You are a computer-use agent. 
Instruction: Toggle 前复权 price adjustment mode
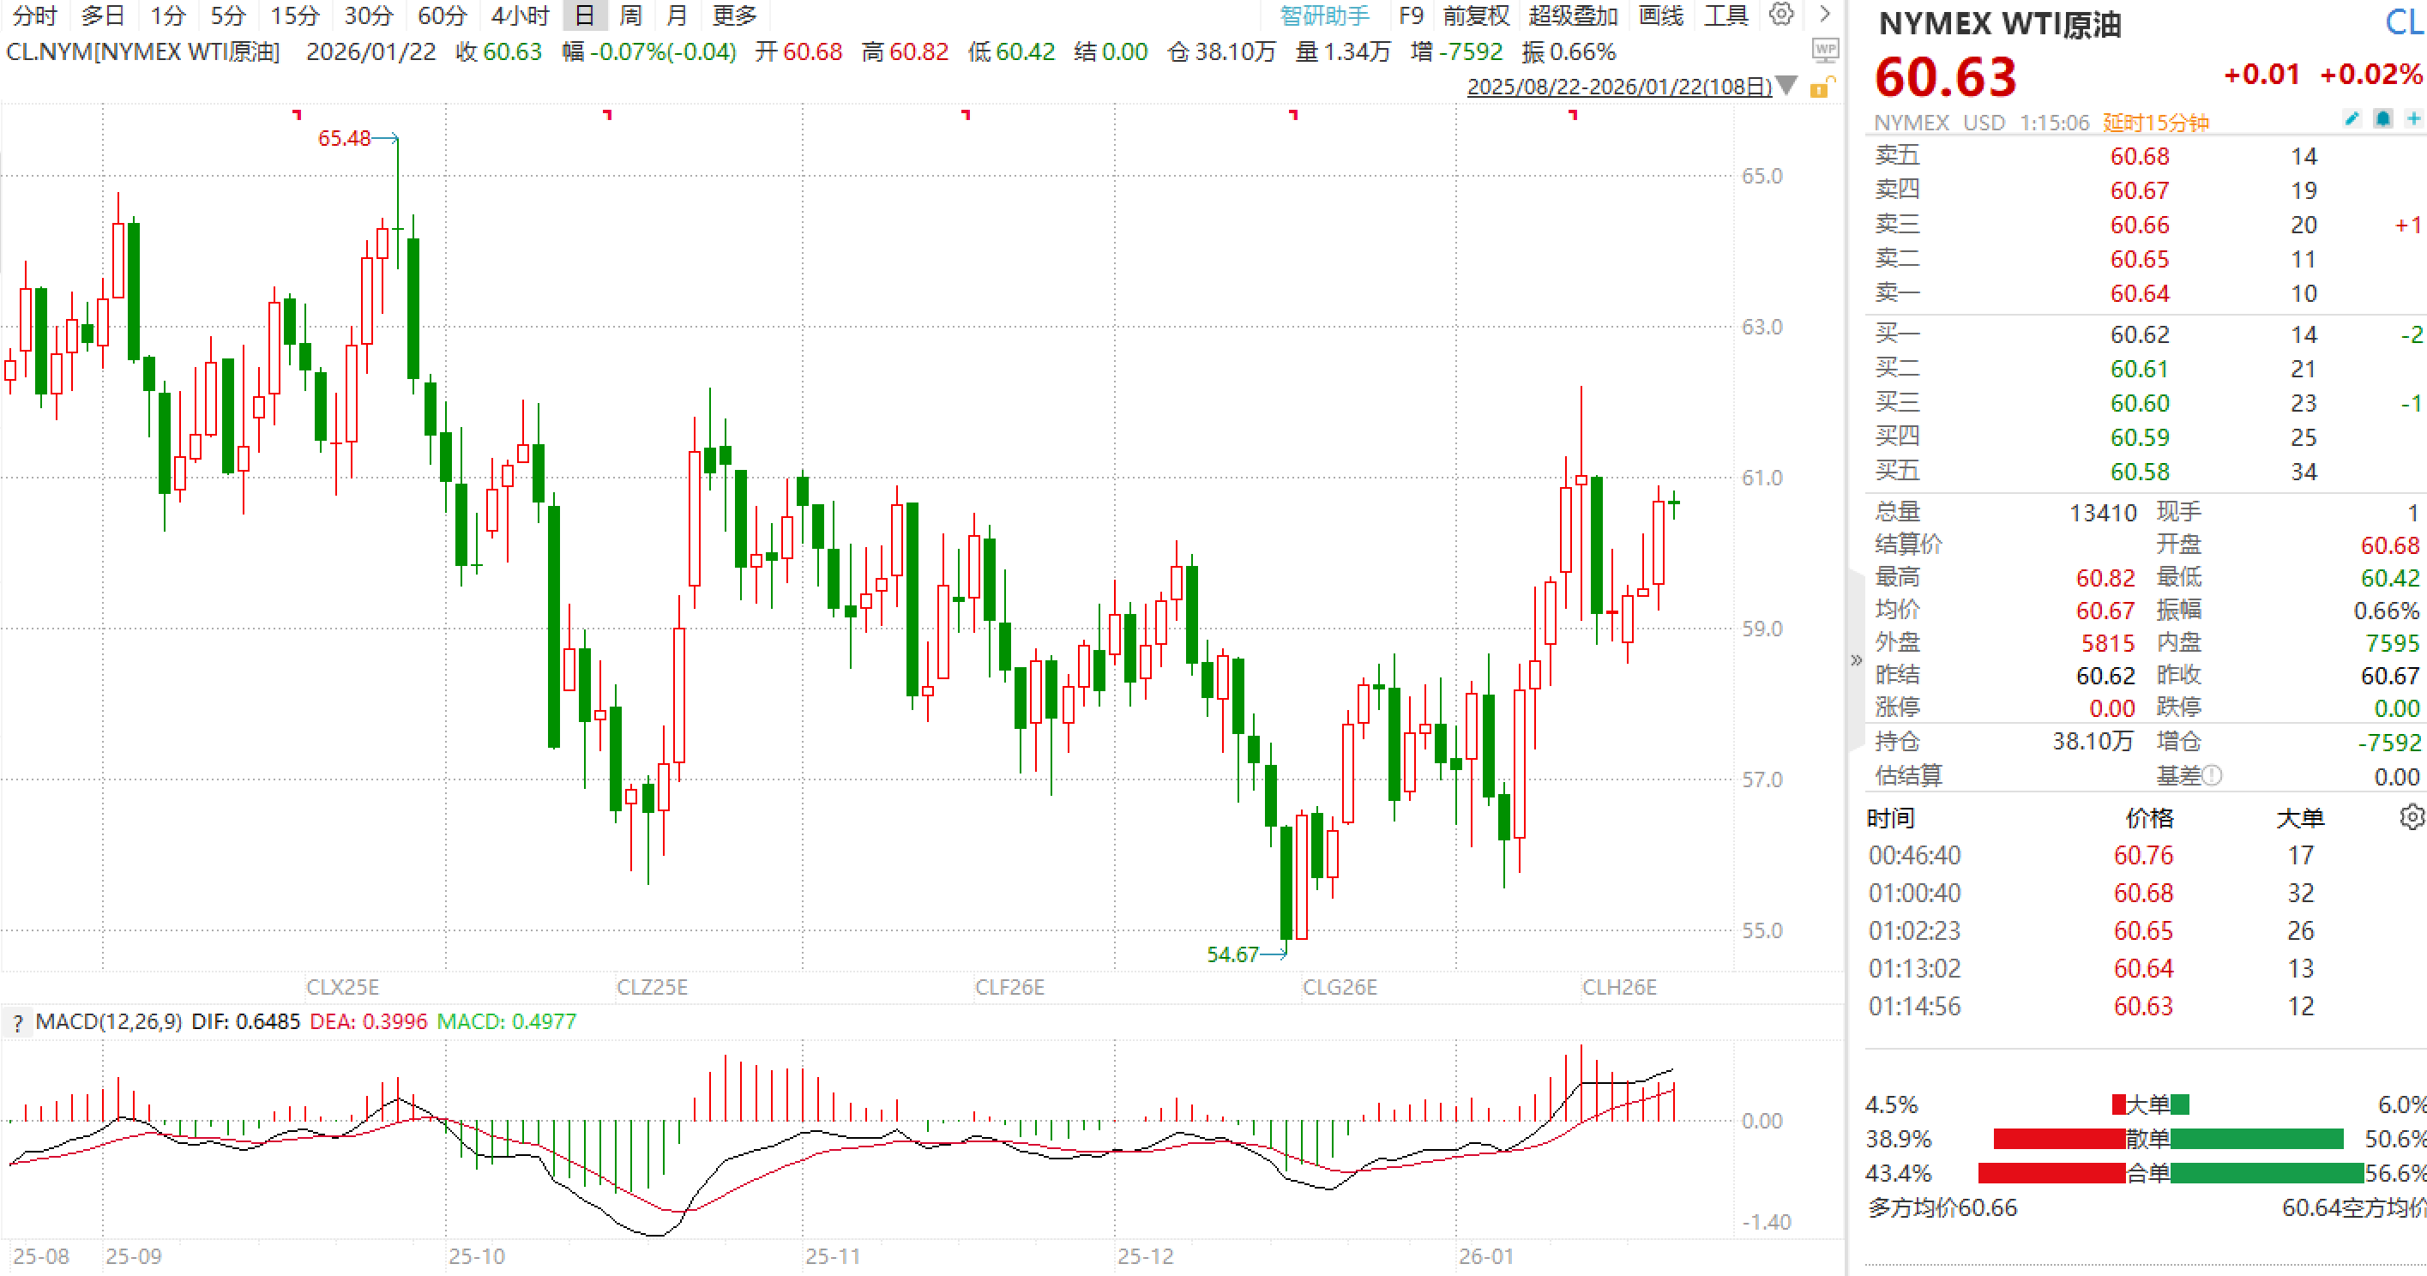point(1477,15)
